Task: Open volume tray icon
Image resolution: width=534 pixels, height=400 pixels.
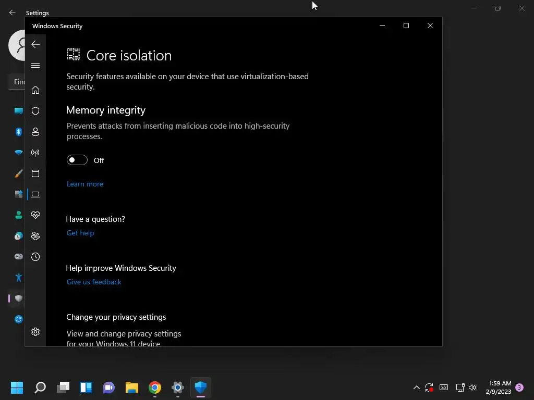Action: [472, 387]
